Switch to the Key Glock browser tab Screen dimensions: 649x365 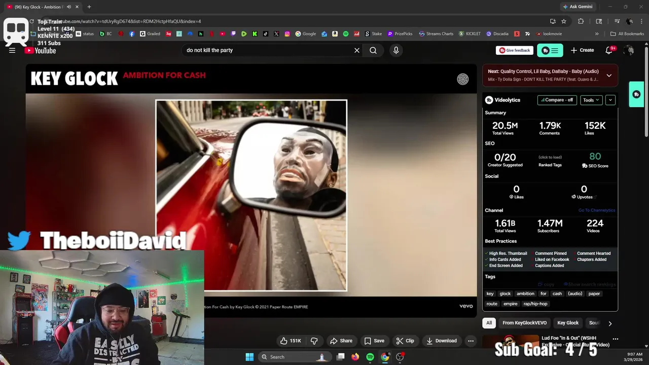tap(38, 7)
